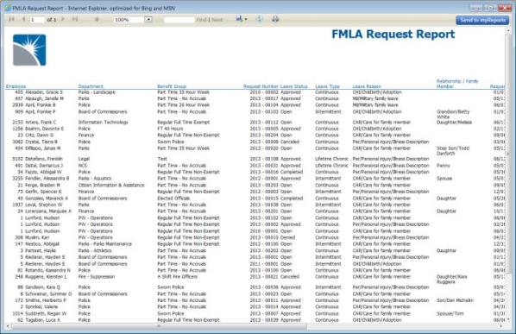Screen dimensions: 516x334
Task: Sort by Employee column header
Action: pos(16,86)
